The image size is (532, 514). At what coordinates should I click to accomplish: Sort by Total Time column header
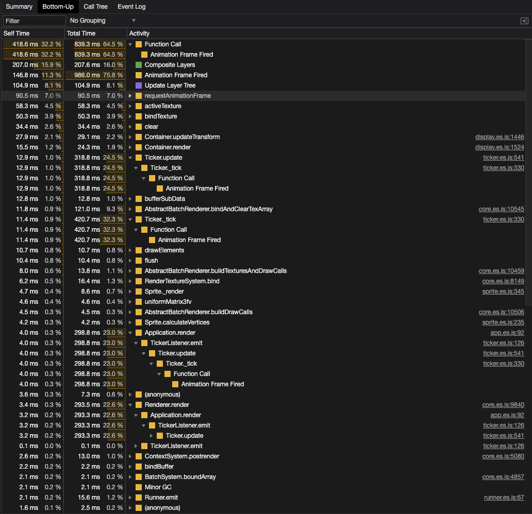[x=95, y=33]
